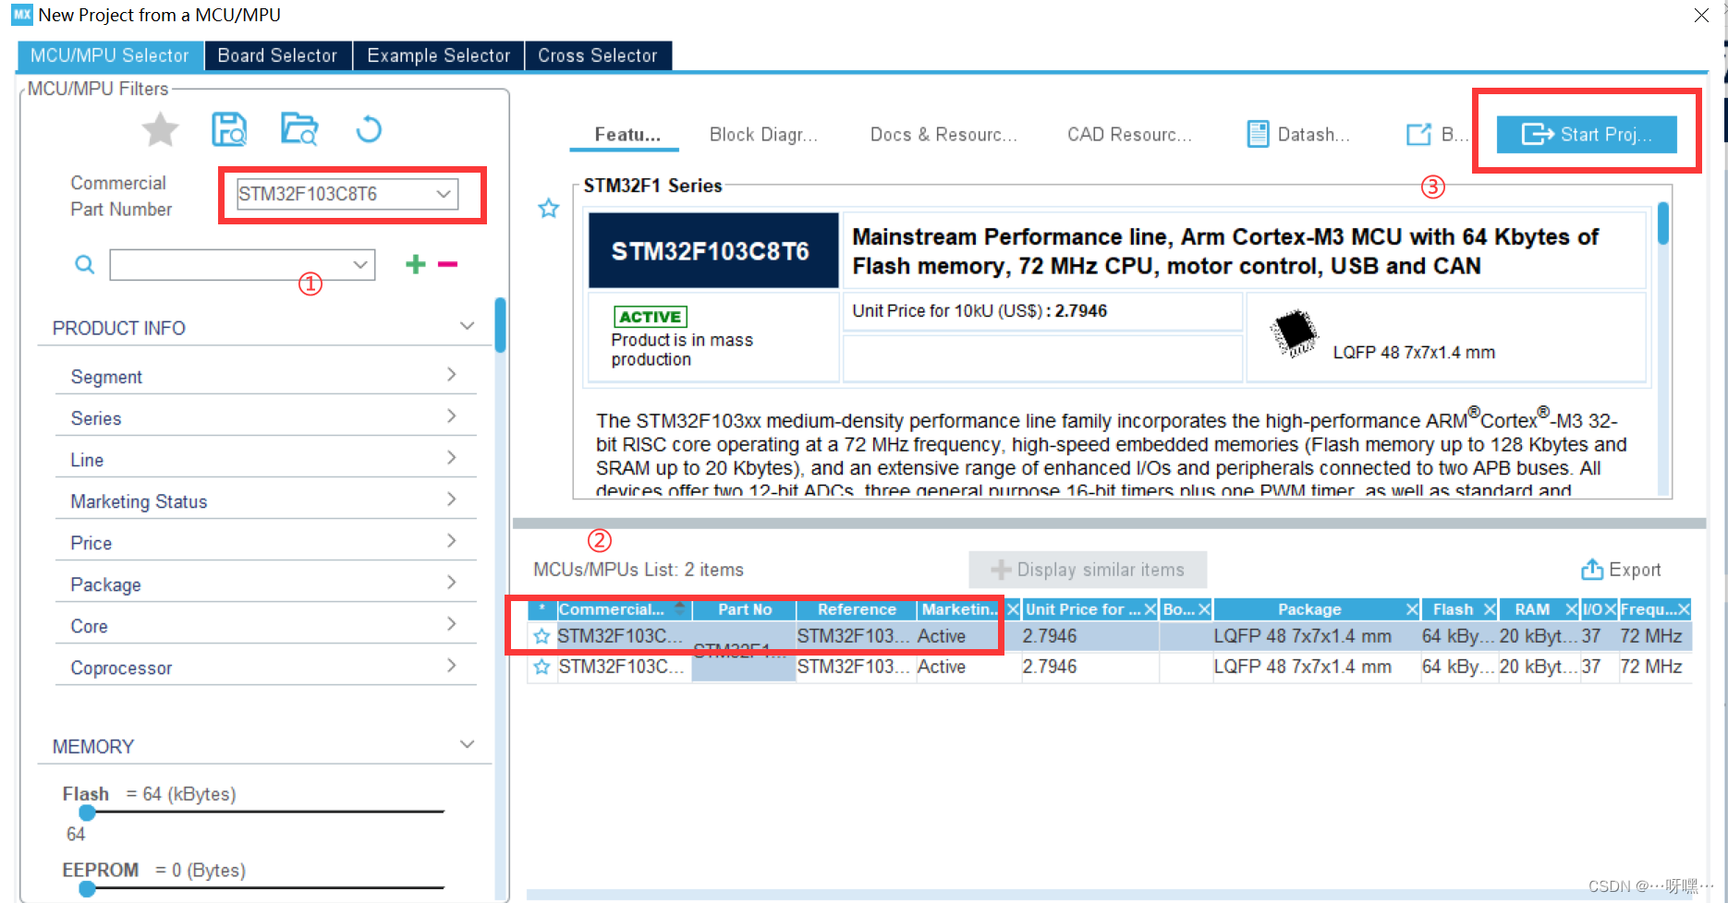Favorite the second STM32F103C list row star

tap(542, 667)
